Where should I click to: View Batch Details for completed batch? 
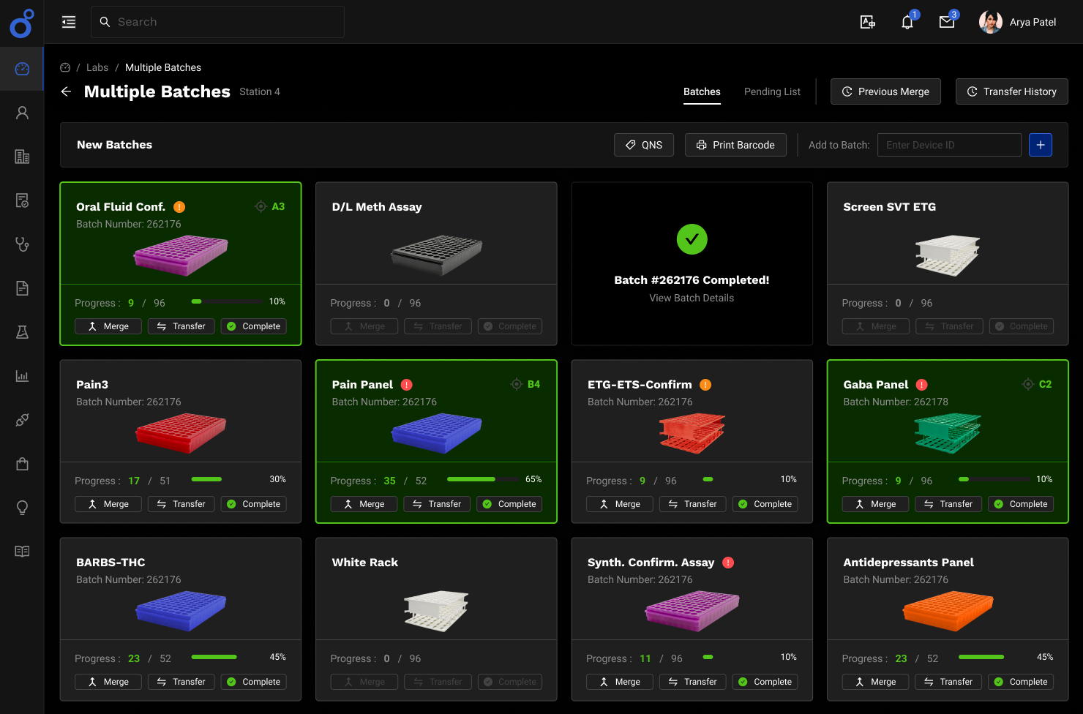tap(692, 298)
